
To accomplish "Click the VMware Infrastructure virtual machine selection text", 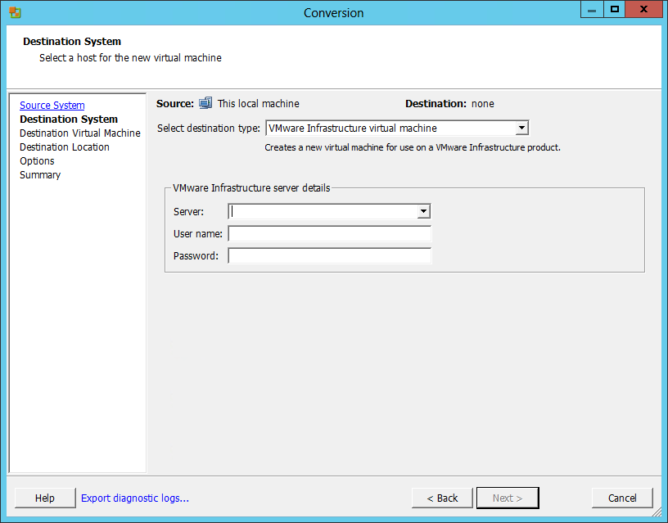I will [352, 128].
